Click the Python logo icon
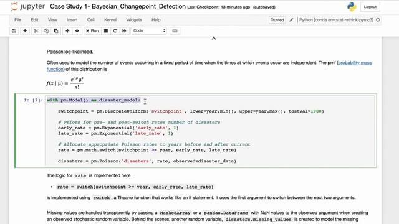Image resolution: width=399 pixels, height=224 pixels. (352, 7)
